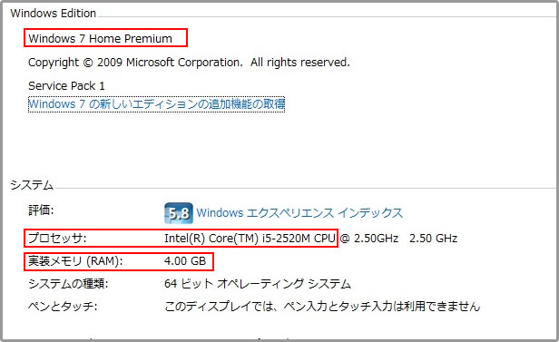Image resolution: width=559 pixels, height=342 pixels.
Task: Click the 評価 label
Action: (x=41, y=210)
